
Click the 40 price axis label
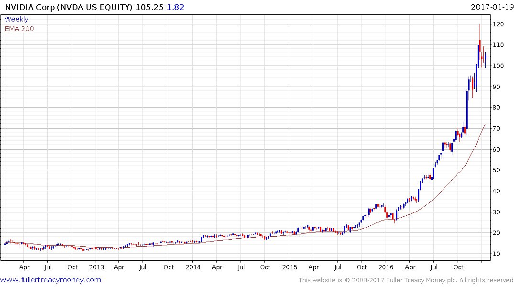point(496,191)
